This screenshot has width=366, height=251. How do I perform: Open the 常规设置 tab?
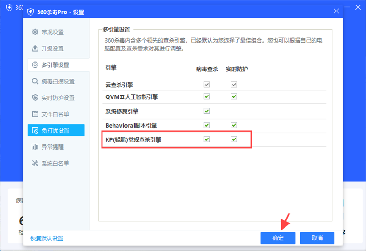(x=56, y=32)
